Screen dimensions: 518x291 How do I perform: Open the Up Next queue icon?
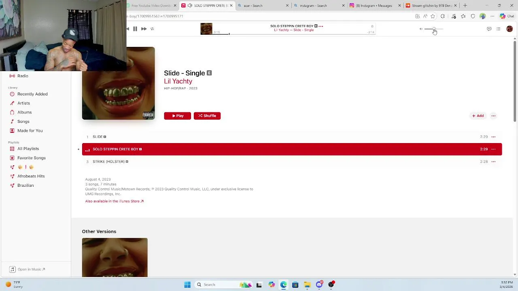pos(498,29)
